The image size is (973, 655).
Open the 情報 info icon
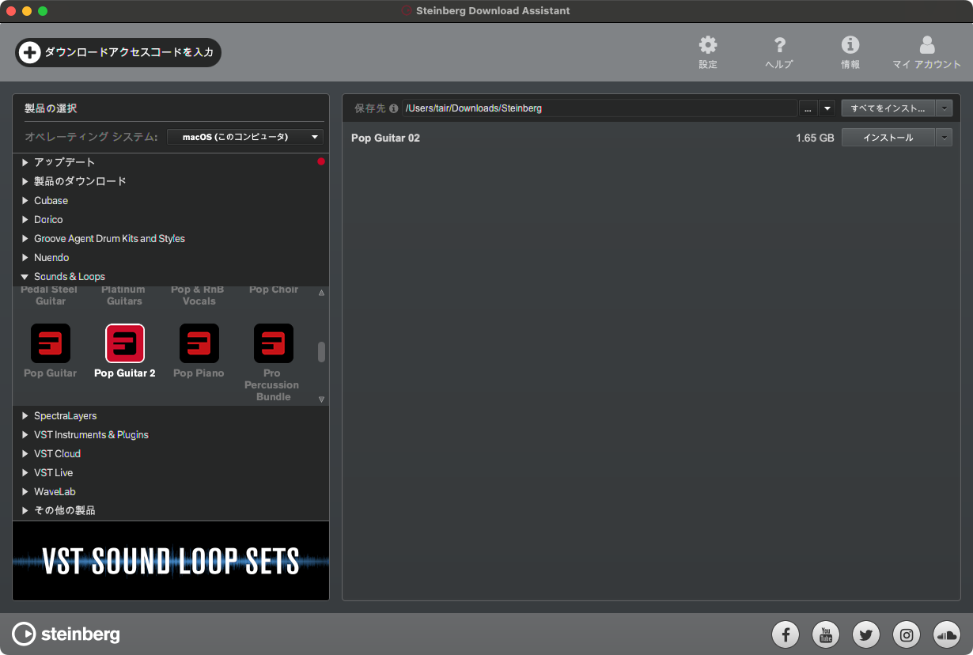(x=850, y=45)
